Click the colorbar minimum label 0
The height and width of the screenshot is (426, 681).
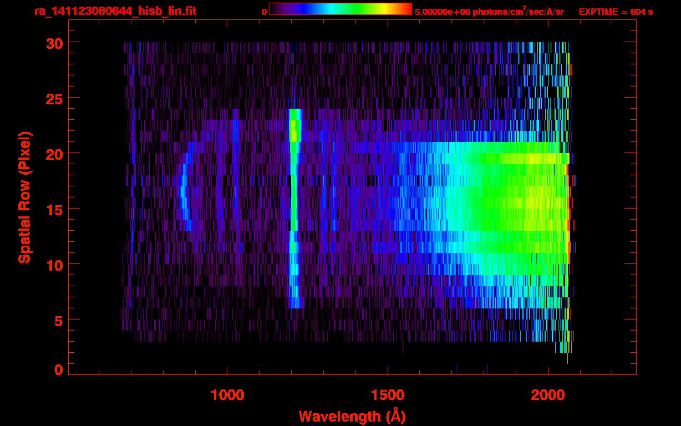[x=264, y=12]
